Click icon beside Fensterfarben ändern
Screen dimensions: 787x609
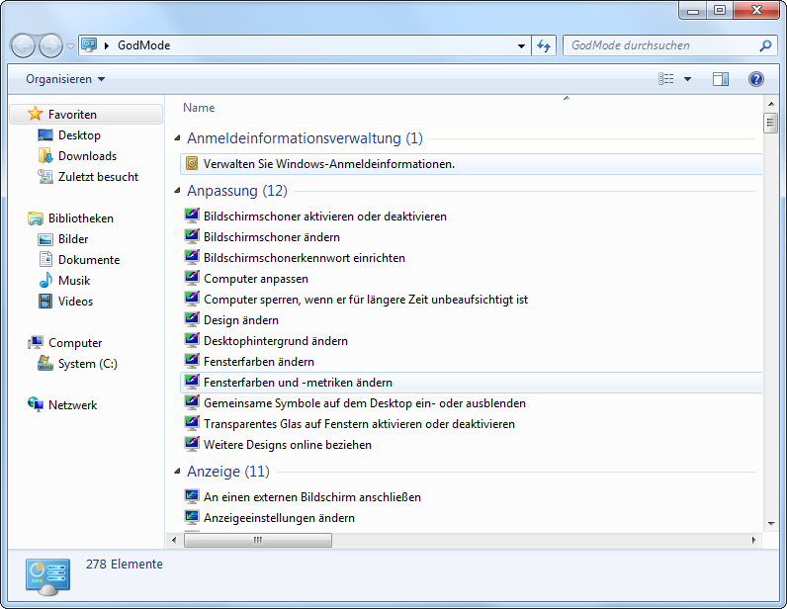[192, 362]
